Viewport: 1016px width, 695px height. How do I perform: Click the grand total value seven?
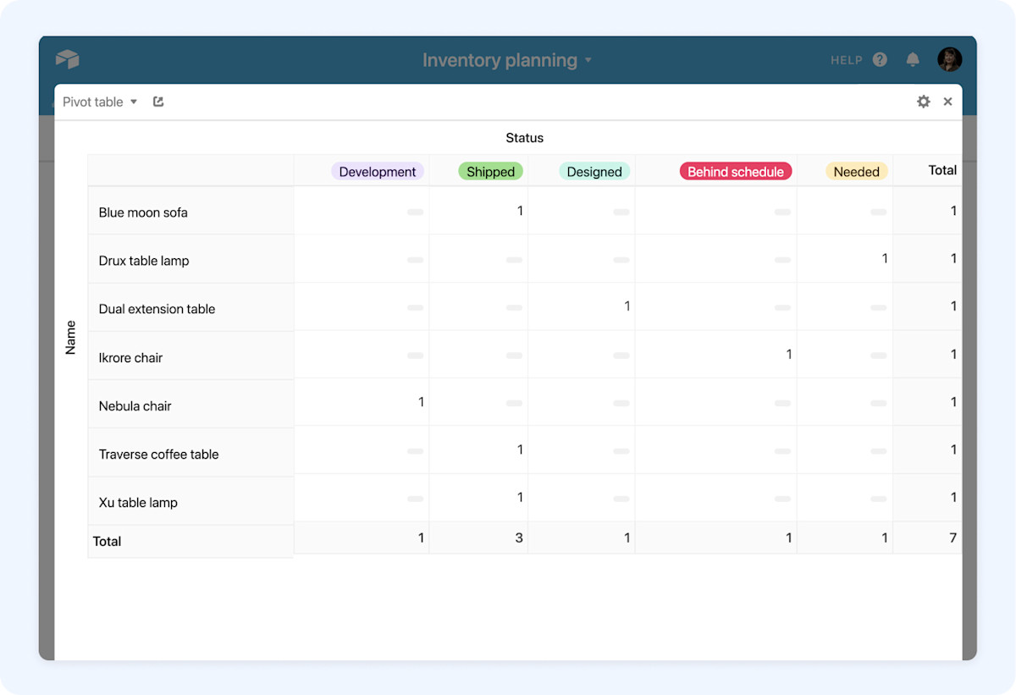pyautogui.click(x=953, y=538)
